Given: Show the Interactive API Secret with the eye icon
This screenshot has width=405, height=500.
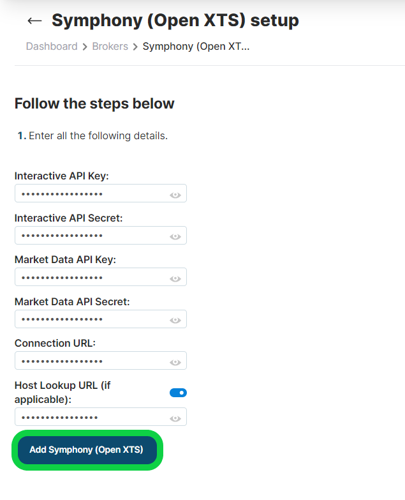Looking at the screenshot, I should (x=175, y=237).
